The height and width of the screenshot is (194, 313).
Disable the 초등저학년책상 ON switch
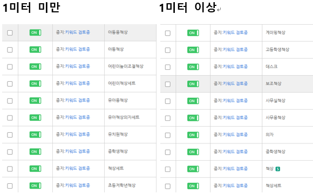[35, 185]
